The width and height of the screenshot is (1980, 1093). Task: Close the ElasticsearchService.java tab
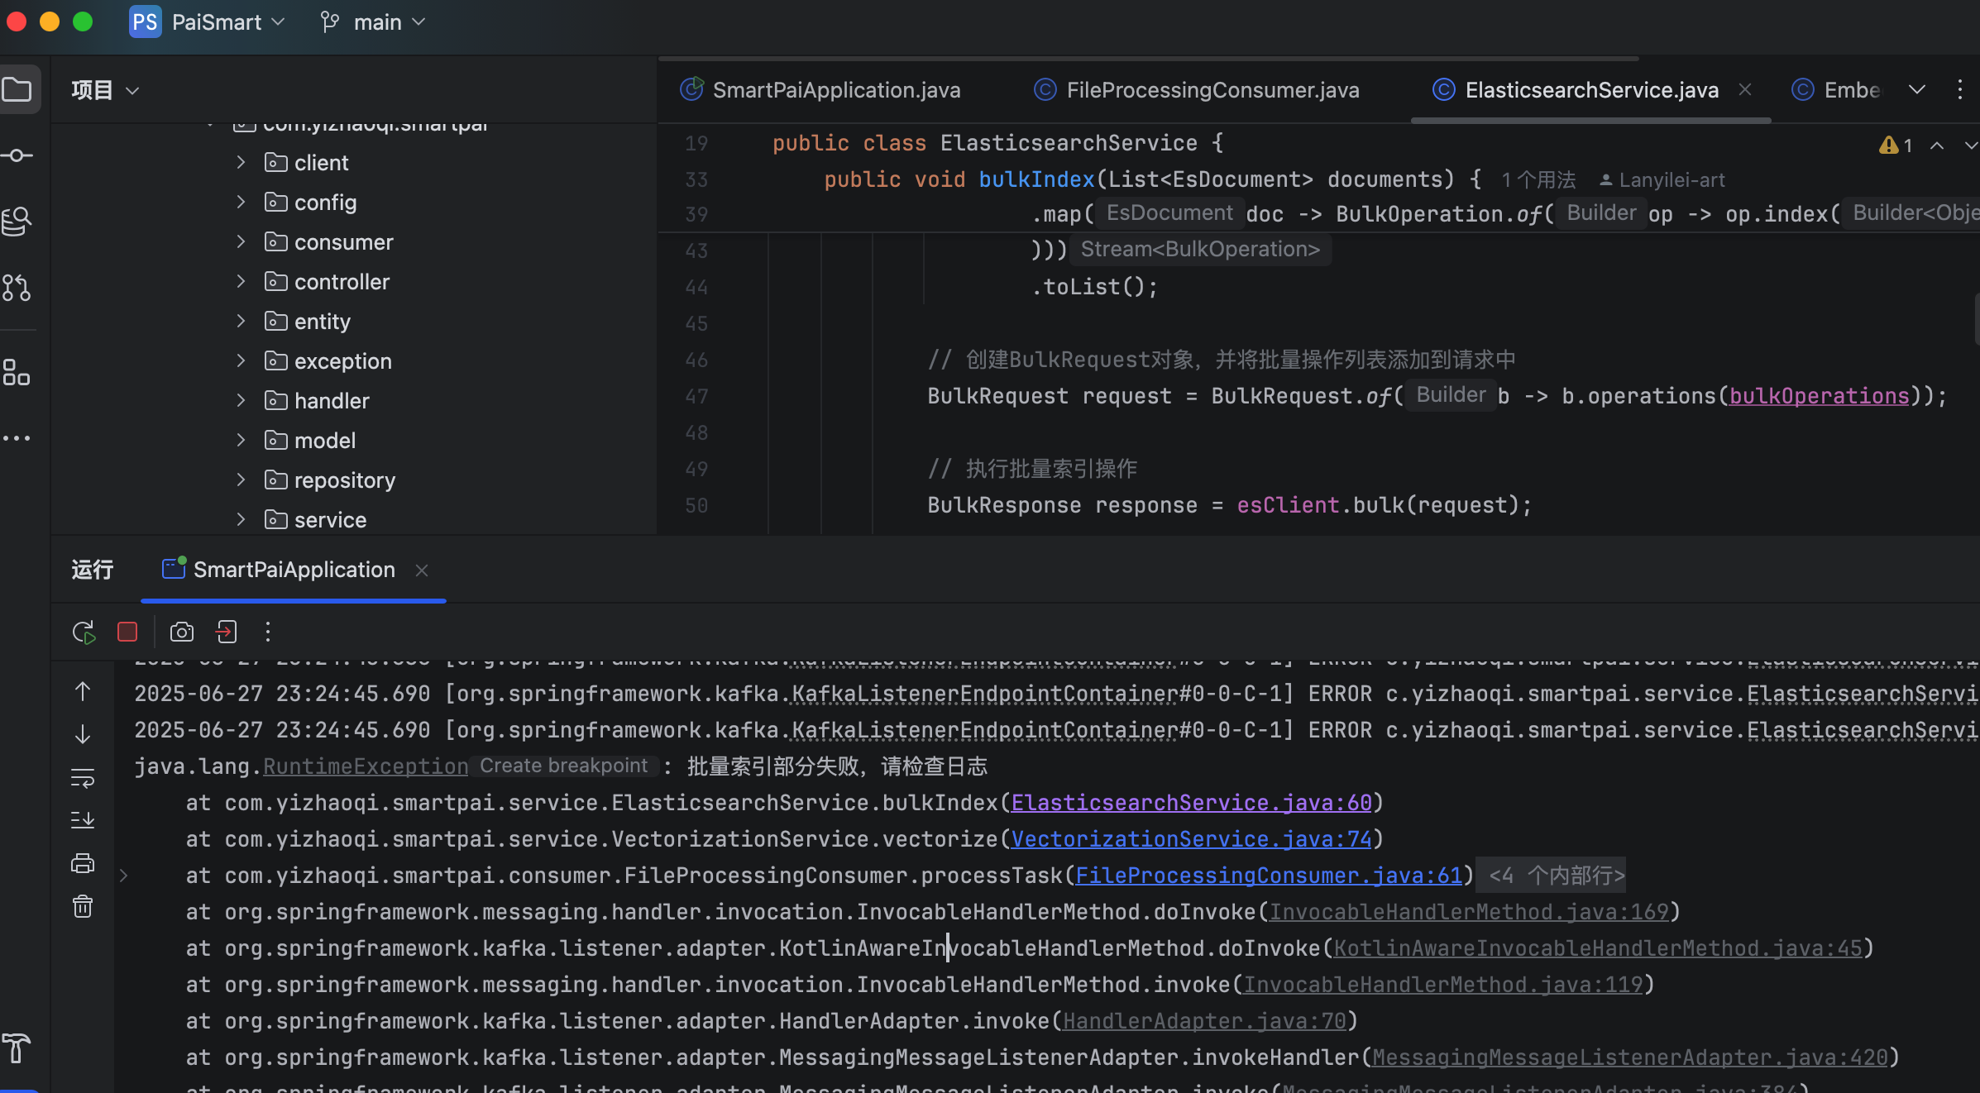point(1745,89)
